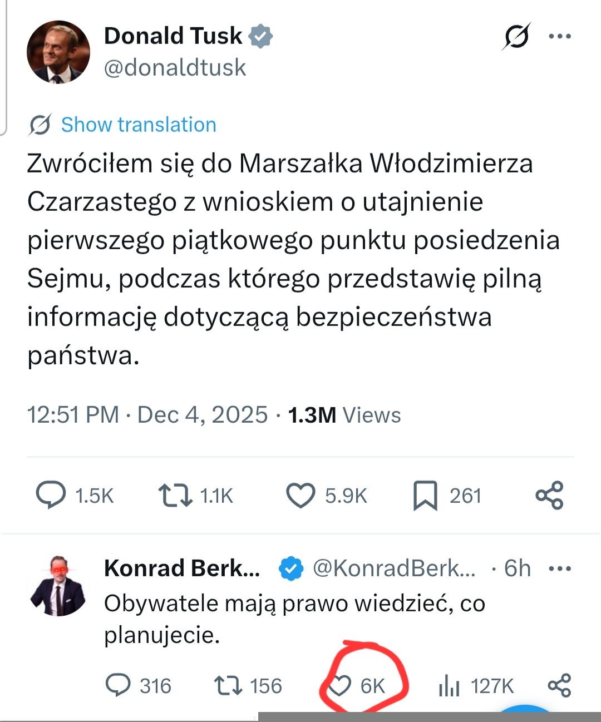Open the @donaldtusk handle
This screenshot has width=601, height=722.
coord(175,68)
